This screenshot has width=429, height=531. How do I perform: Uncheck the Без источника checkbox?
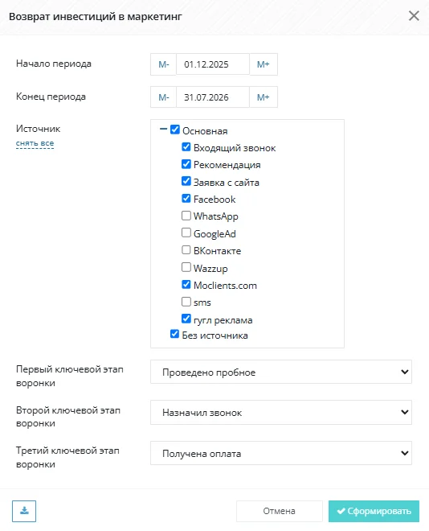(x=174, y=334)
